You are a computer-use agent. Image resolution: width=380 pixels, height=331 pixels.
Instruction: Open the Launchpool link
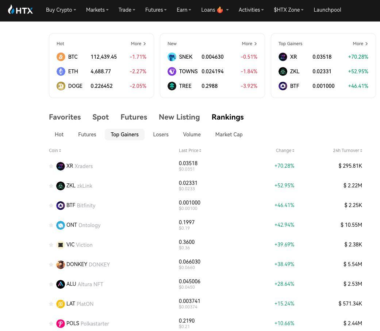pos(327,10)
